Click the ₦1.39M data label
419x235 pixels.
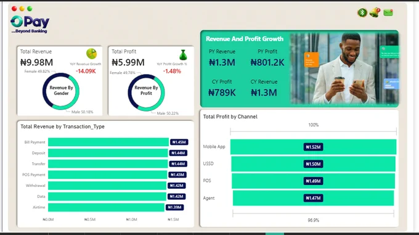[x=174, y=207]
